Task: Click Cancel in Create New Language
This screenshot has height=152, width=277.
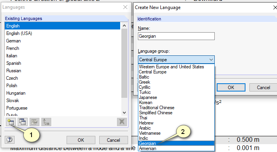Action: click(263, 88)
